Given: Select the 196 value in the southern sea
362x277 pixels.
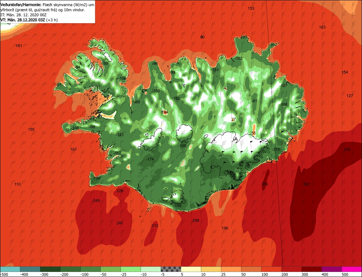Looking at the screenshot, I should click(x=225, y=228).
